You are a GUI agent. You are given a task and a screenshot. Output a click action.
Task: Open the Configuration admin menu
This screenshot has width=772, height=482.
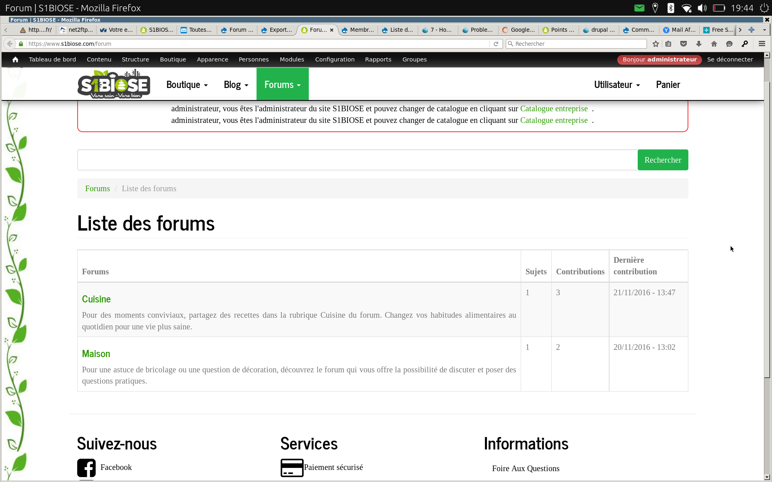335,59
